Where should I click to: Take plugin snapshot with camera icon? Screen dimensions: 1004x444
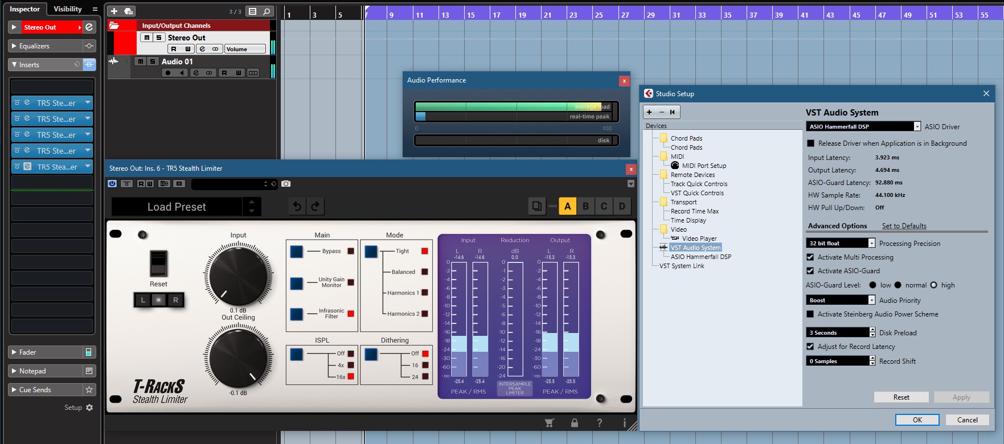click(x=286, y=184)
